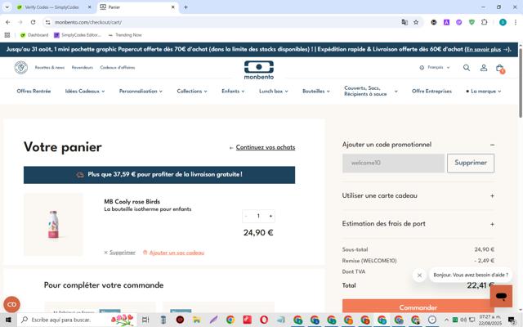Screen dimensions: 523x327
Task: Open the user account icon
Action: pos(483,68)
